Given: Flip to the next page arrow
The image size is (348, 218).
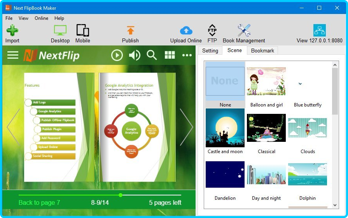Looking at the screenshot, I should (x=186, y=127).
